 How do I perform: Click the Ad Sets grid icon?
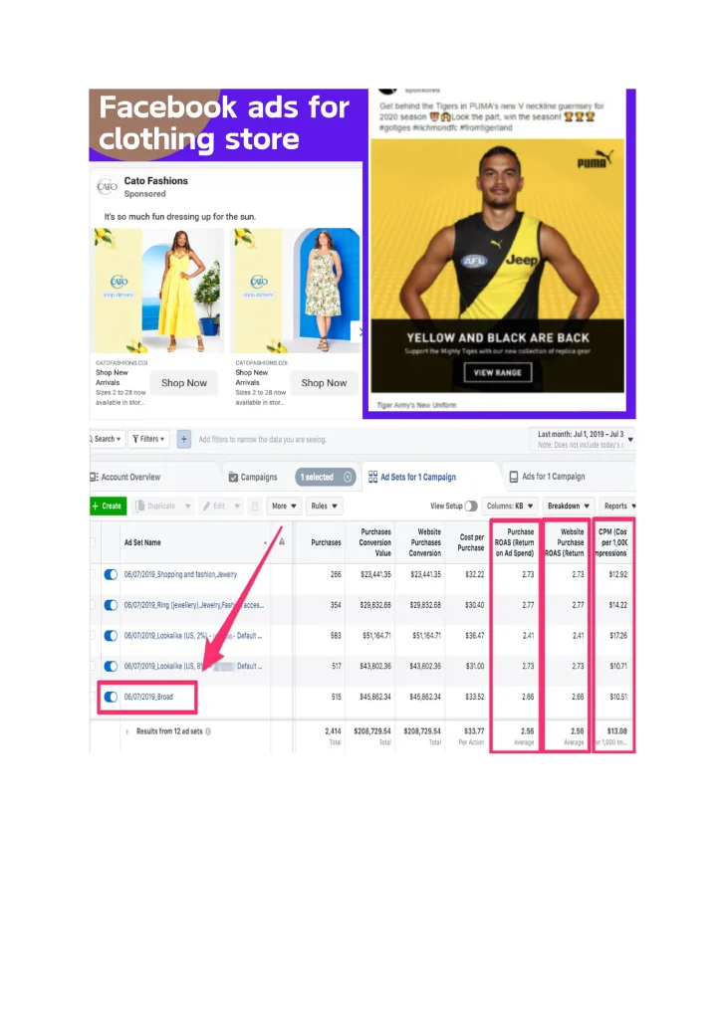372,477
